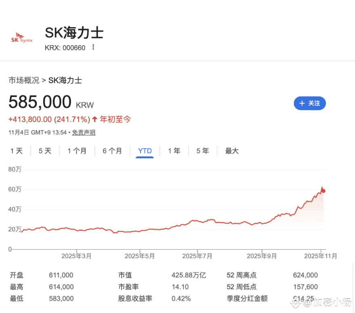Select the 5天 time range tab
The width and height of the screenshot is (355, 313).
[45, 151]
